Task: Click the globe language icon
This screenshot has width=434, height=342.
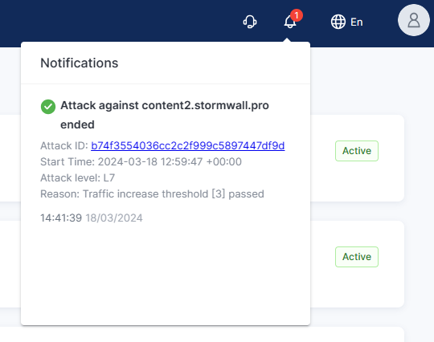Action: coord(338,22)
